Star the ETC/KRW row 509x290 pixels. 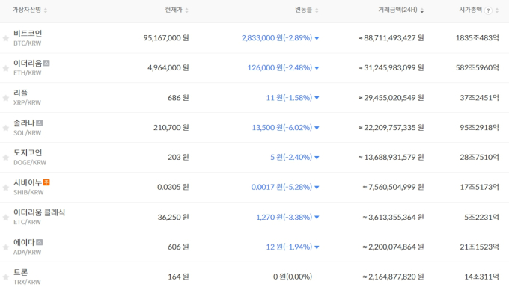click(x=5, y=217)
